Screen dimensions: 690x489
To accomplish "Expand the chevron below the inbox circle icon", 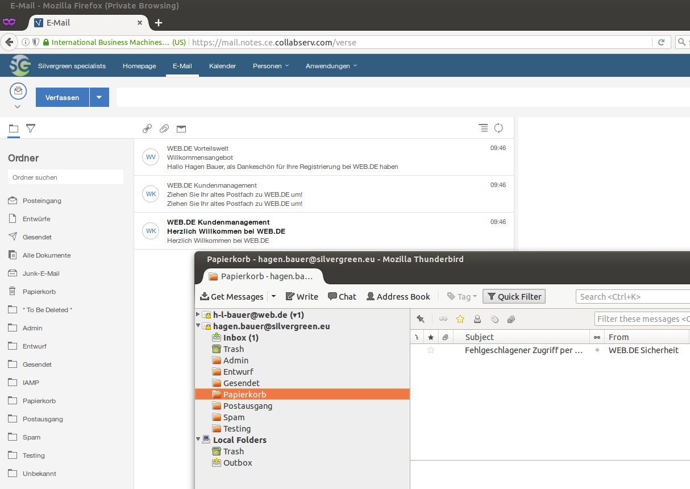I will click(x=18, y=106).
